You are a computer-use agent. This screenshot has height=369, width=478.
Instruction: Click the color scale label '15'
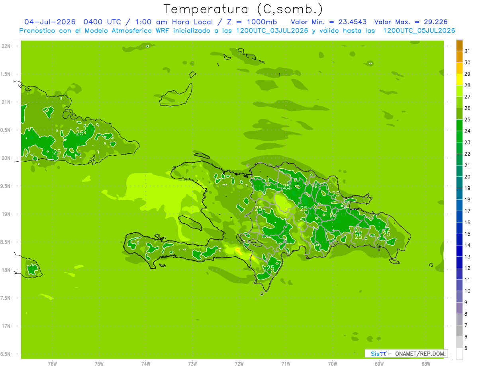click(467, 234)
